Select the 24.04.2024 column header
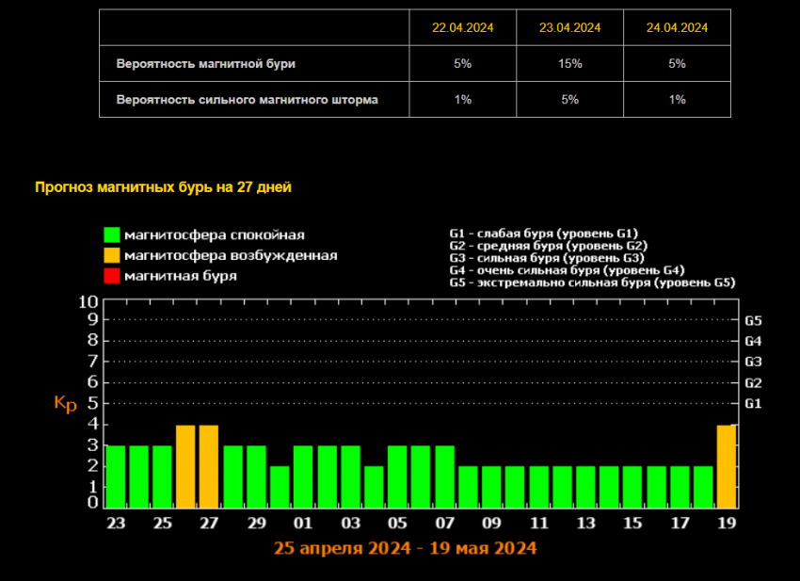800x581 pixels. (677, 28)
